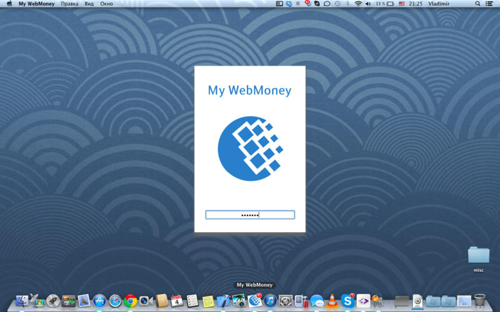Image resolution: width=500 pixels, height=312 pixels.
Task: Open the Calendar icon showing 4
Action: (x=177, y=301)
